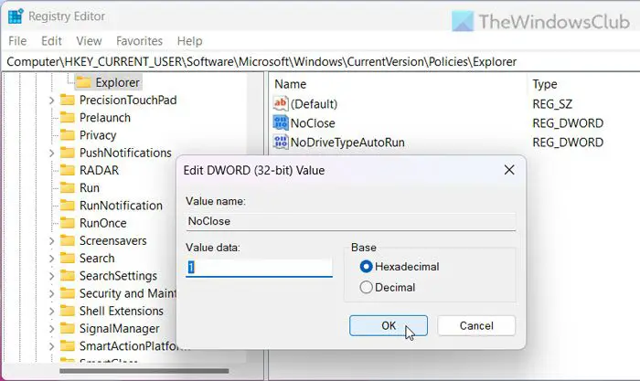The width and height of the screenshot is (640, 381).
Task: Select the RADAR folder icon
Action: [68, 170]
